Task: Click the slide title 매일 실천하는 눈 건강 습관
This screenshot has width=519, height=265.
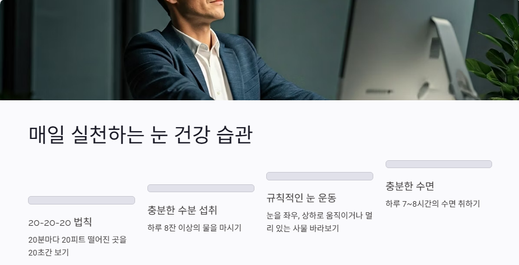Action: pyautogui.click(x=141, y=134)
